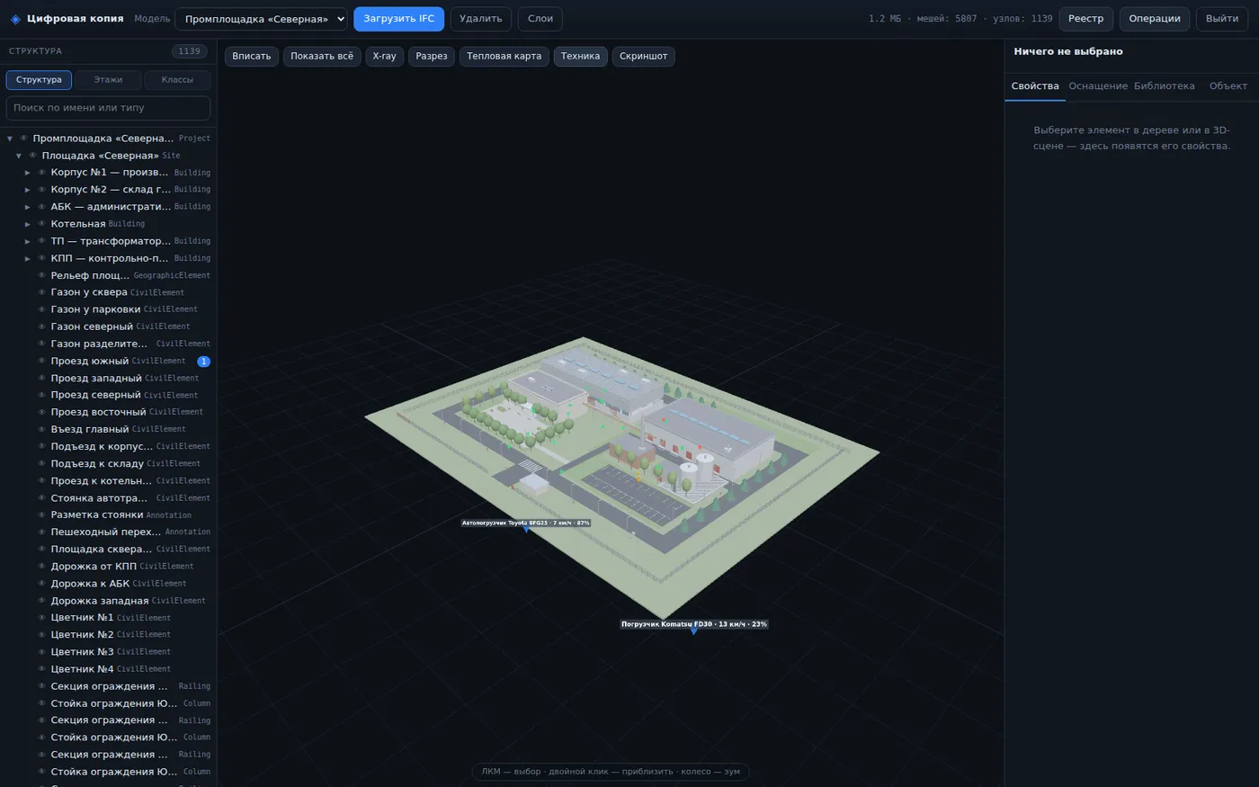
Task: Toggle the eye icon for Котельная
Action: 41,223
